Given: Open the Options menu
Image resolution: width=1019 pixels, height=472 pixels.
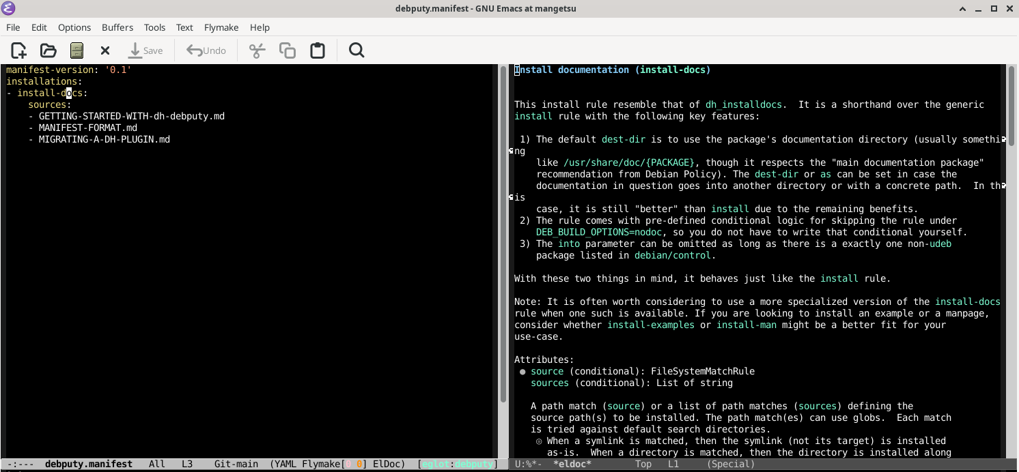Looking at the screenshot, I should pyautogui.click(x=74, y=27).
